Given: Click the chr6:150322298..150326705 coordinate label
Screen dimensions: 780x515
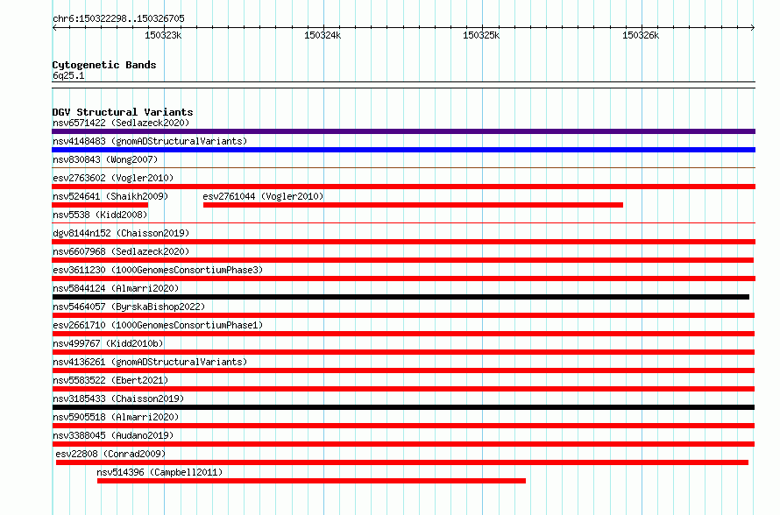Looking at the screenshot, I should 118,18.
